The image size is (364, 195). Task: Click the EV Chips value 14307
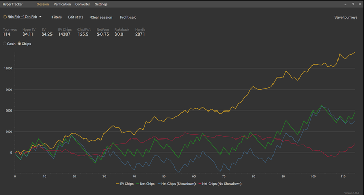tap(64, 34)
